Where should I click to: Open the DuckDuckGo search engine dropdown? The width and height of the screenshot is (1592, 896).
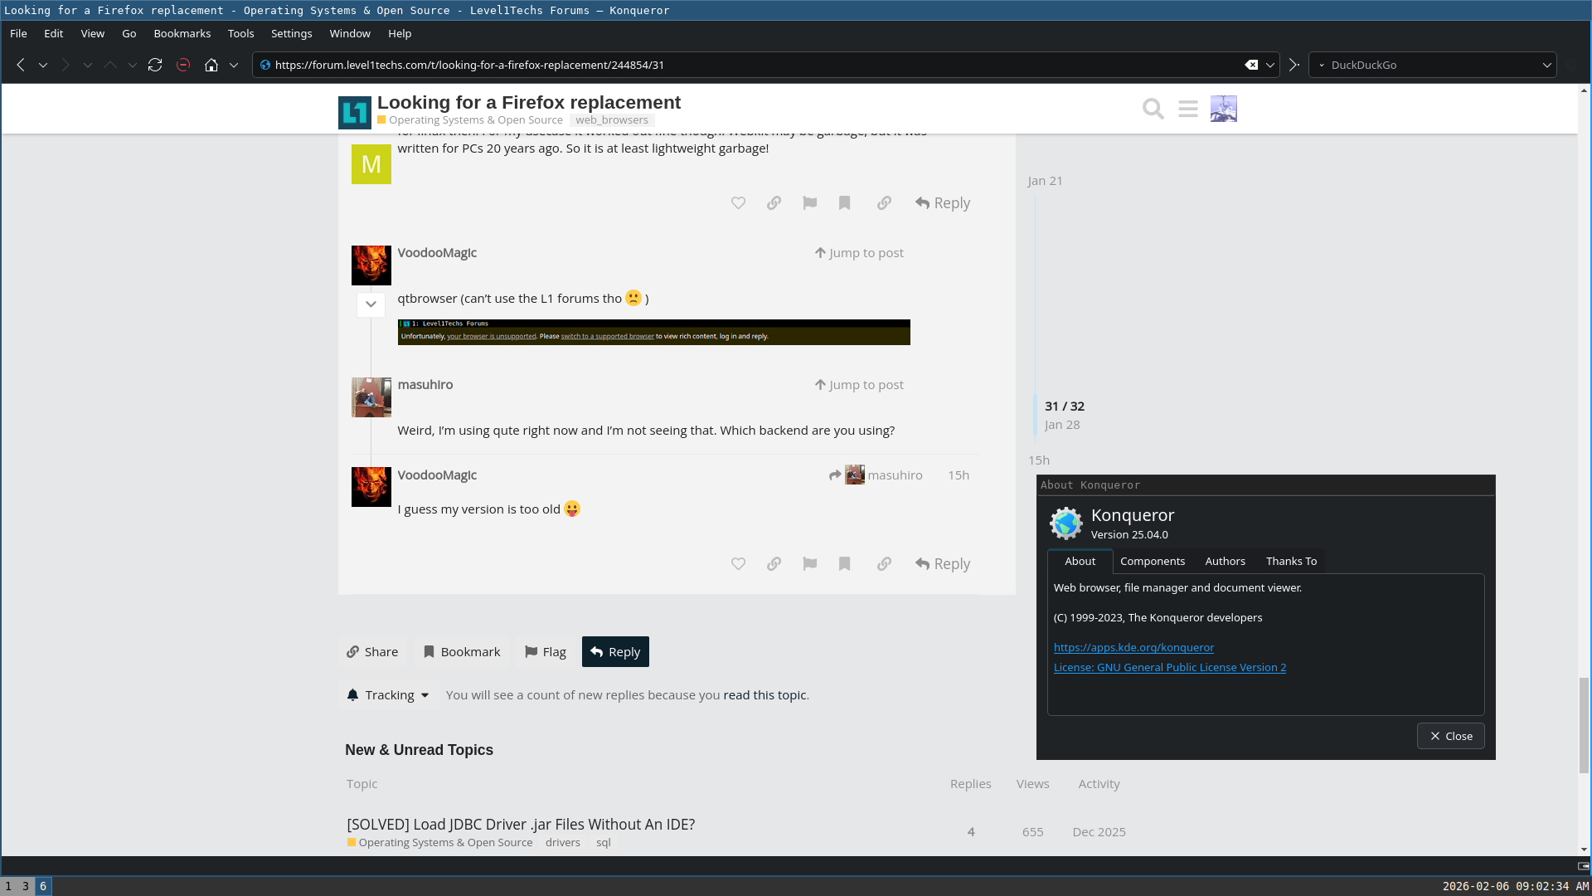click(x=1546, y=65)
